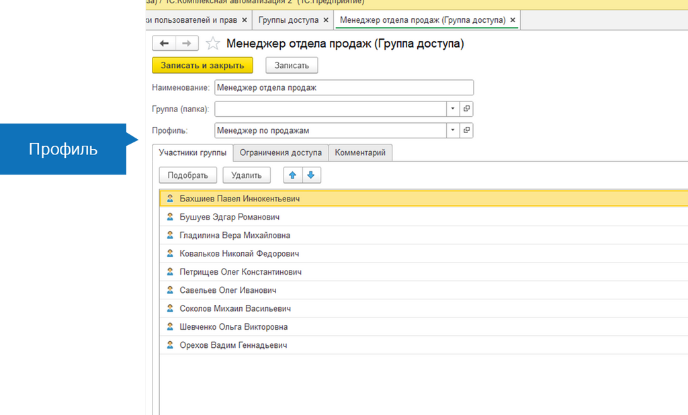The width and height of the screenshot is (688, 415).
Task: Click the Записать button
Action: coord(292,65)
